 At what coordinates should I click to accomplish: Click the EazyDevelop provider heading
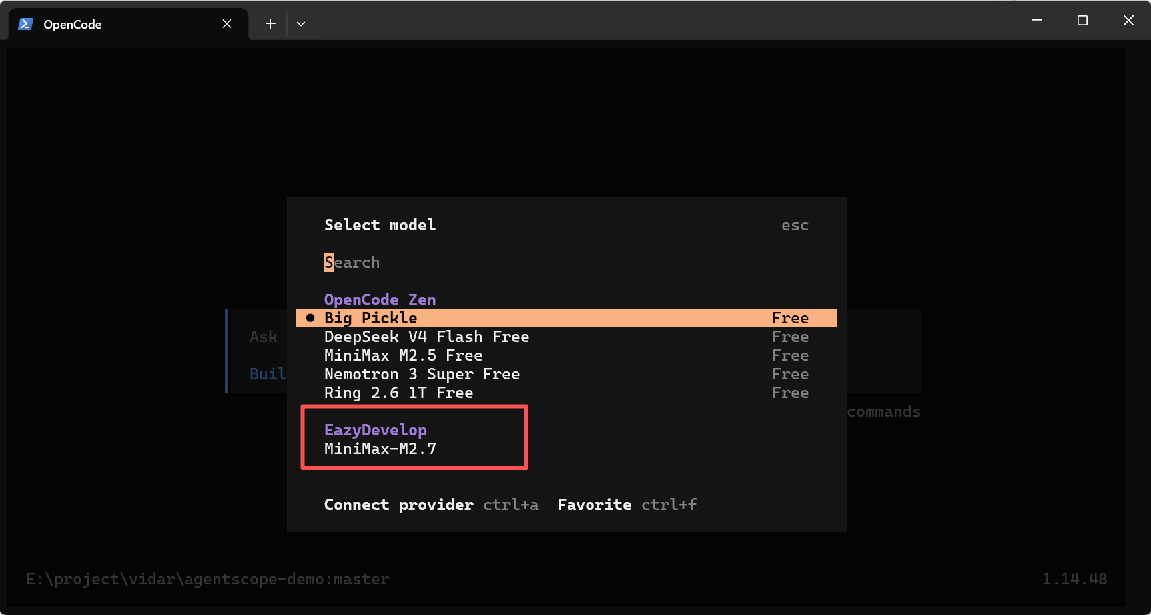[x=376, y=430]
